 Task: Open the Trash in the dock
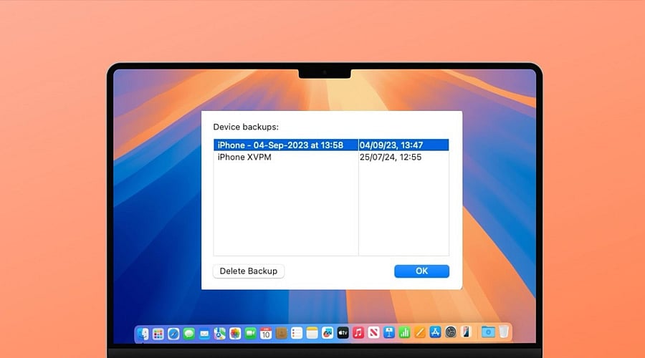click(504, 332)
